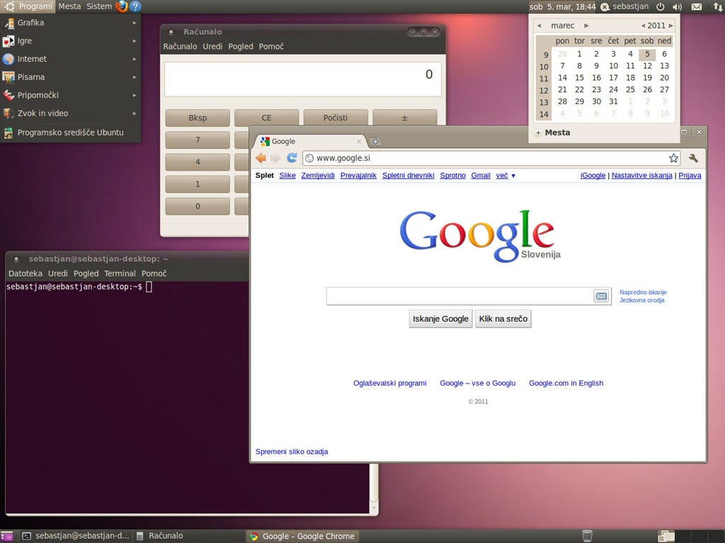The width and height of the screenshot is (725, 543).
Task: Open Pogled menu in Računalo
Action: (241, 46)
